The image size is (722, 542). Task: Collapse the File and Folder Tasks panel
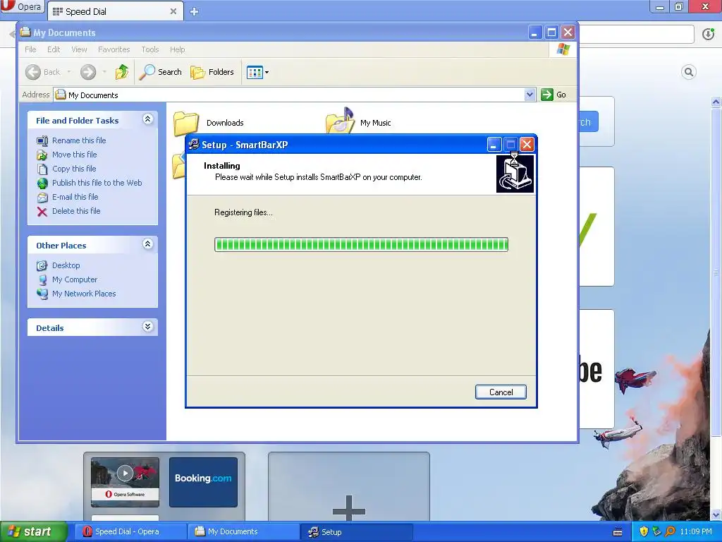click(147, 119)
